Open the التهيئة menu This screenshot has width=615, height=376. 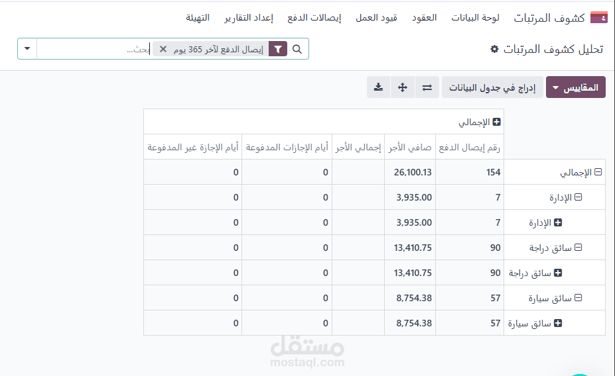[x=198, y=18]
